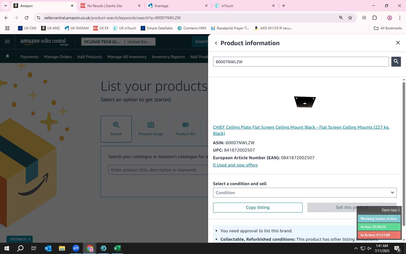The height and width of the screenshot is (254, 406).
Task: Click the product thumbnail image
Action: coord(305,102)
